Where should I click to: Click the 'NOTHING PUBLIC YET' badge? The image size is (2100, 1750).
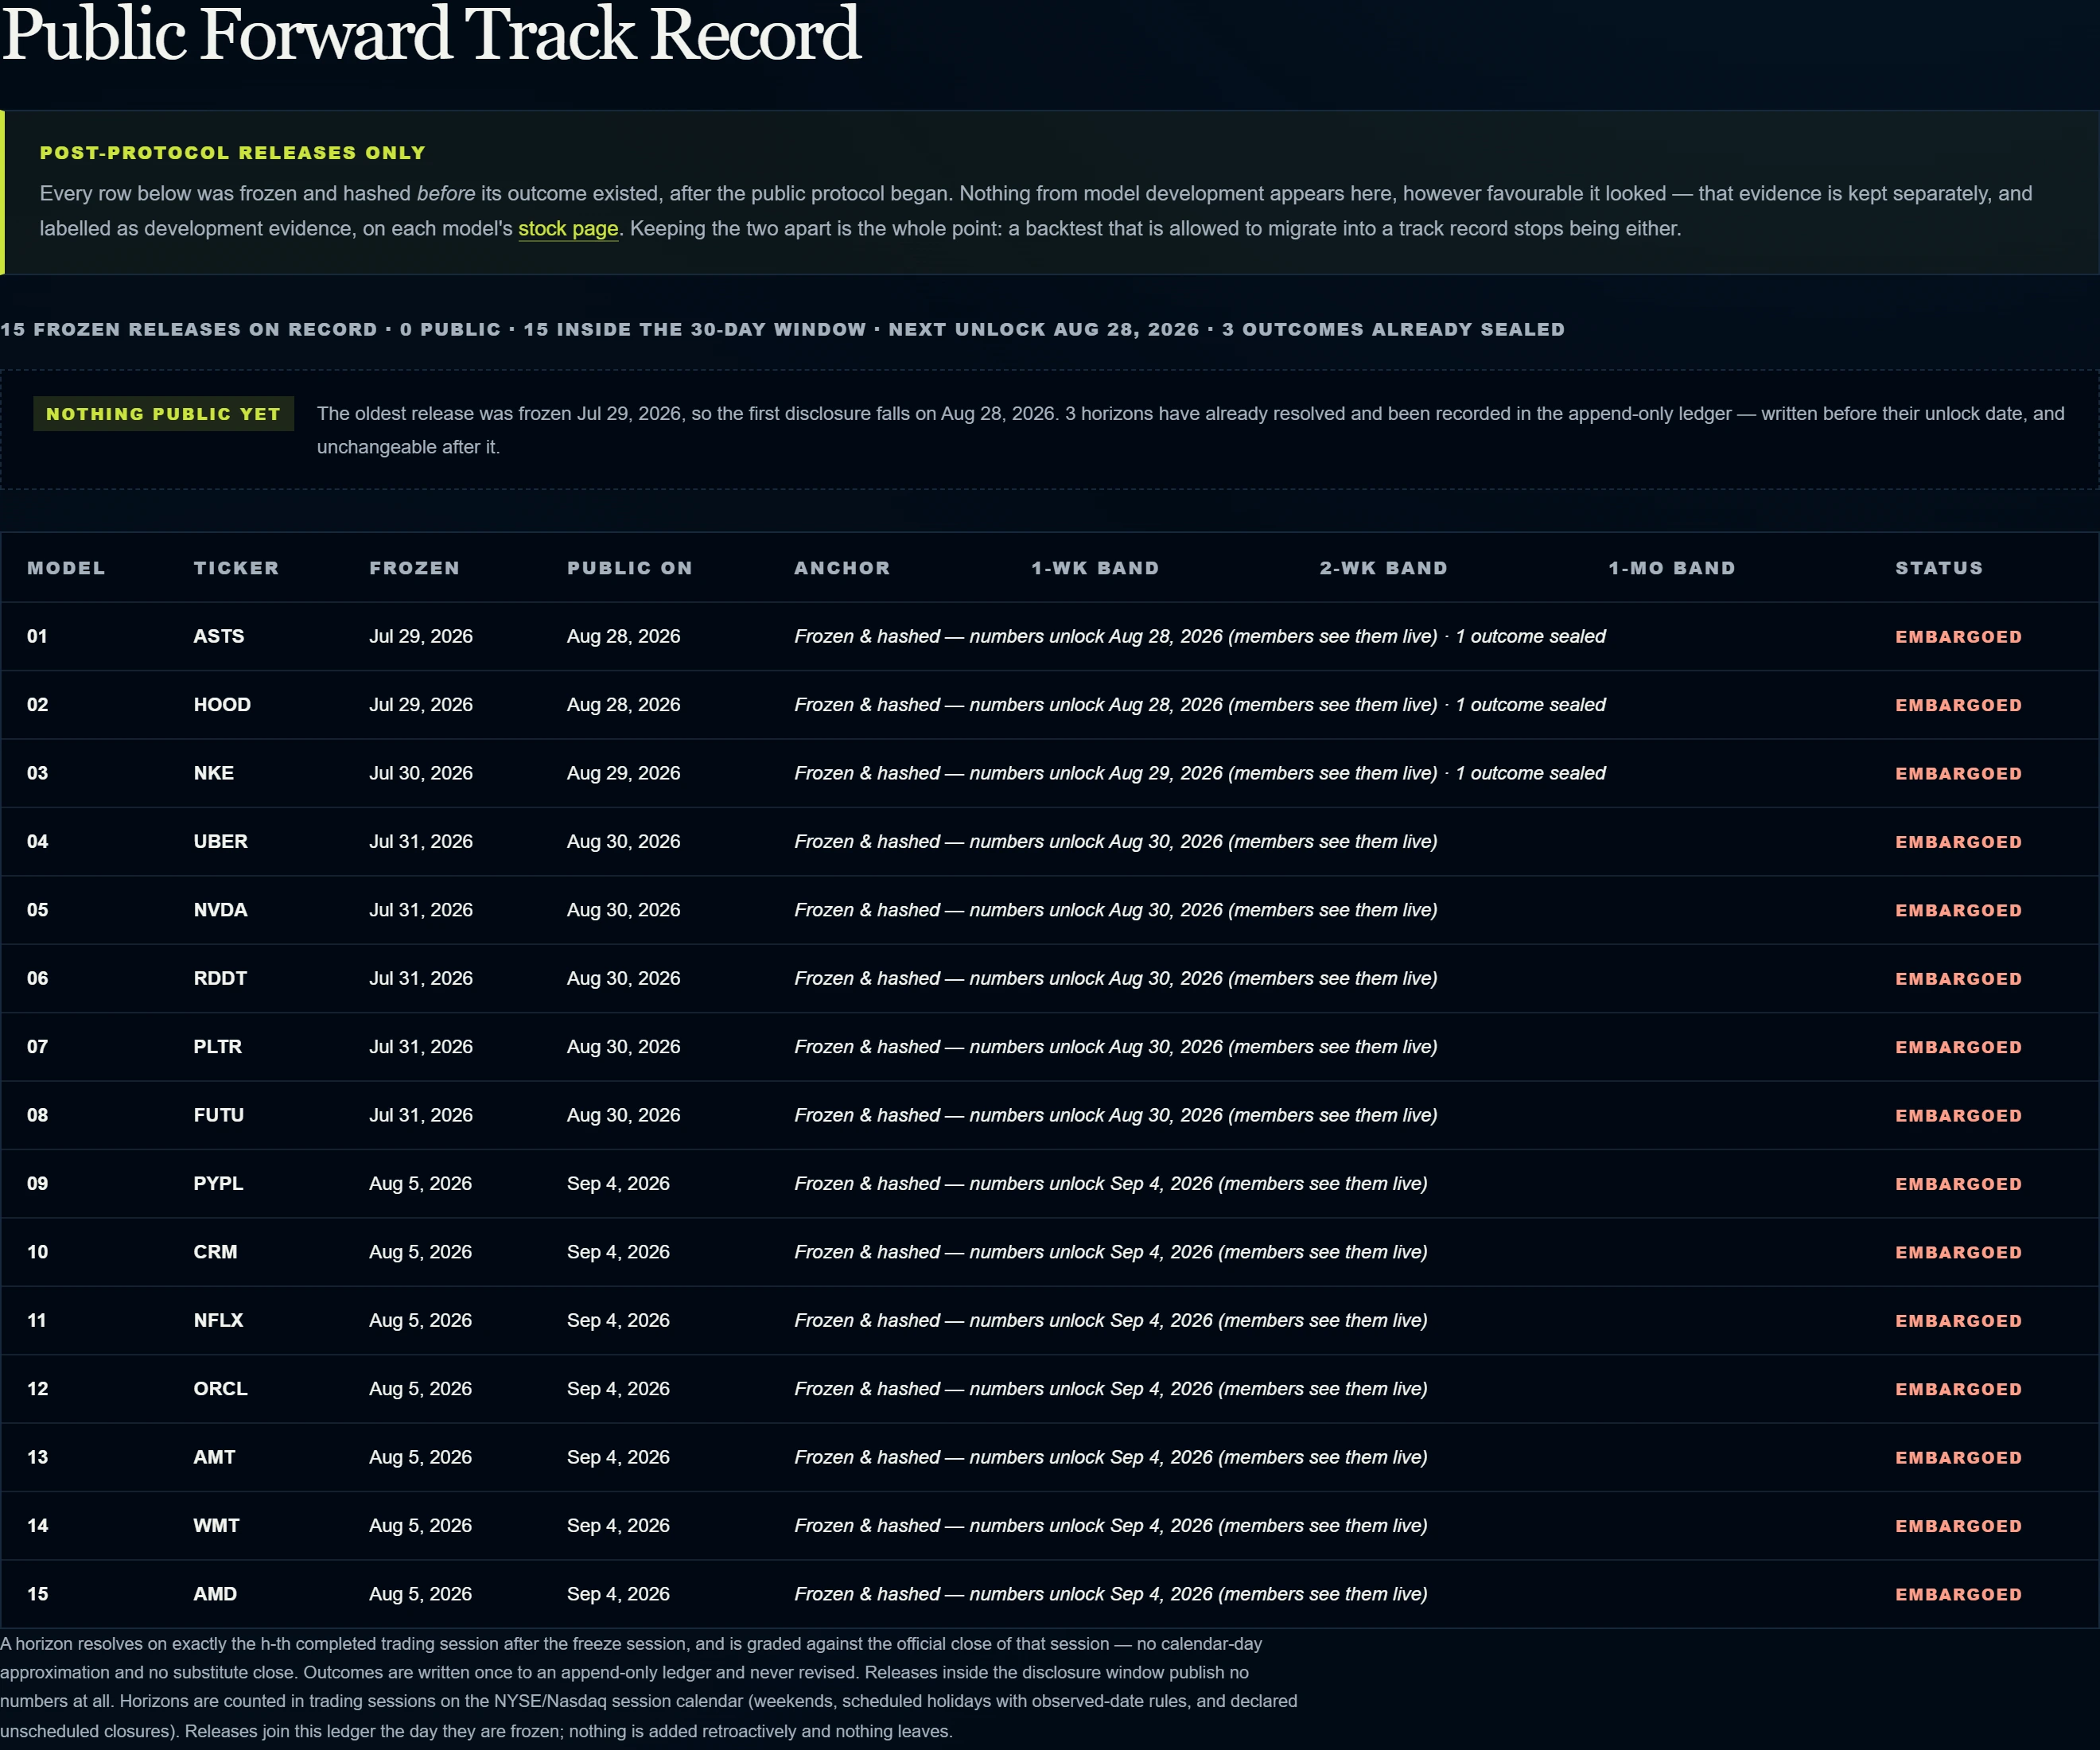163,414
